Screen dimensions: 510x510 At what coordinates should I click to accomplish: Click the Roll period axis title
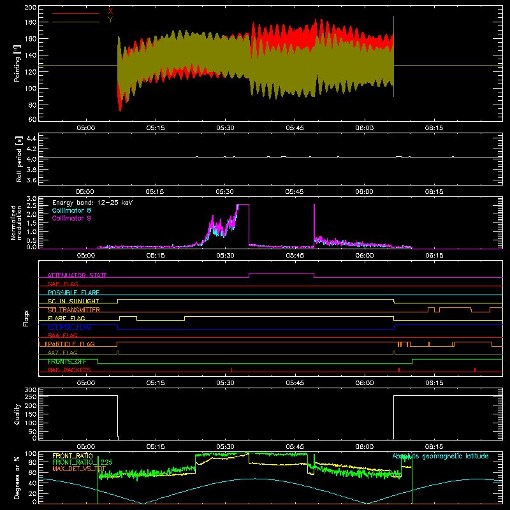[x=19, y=159]
